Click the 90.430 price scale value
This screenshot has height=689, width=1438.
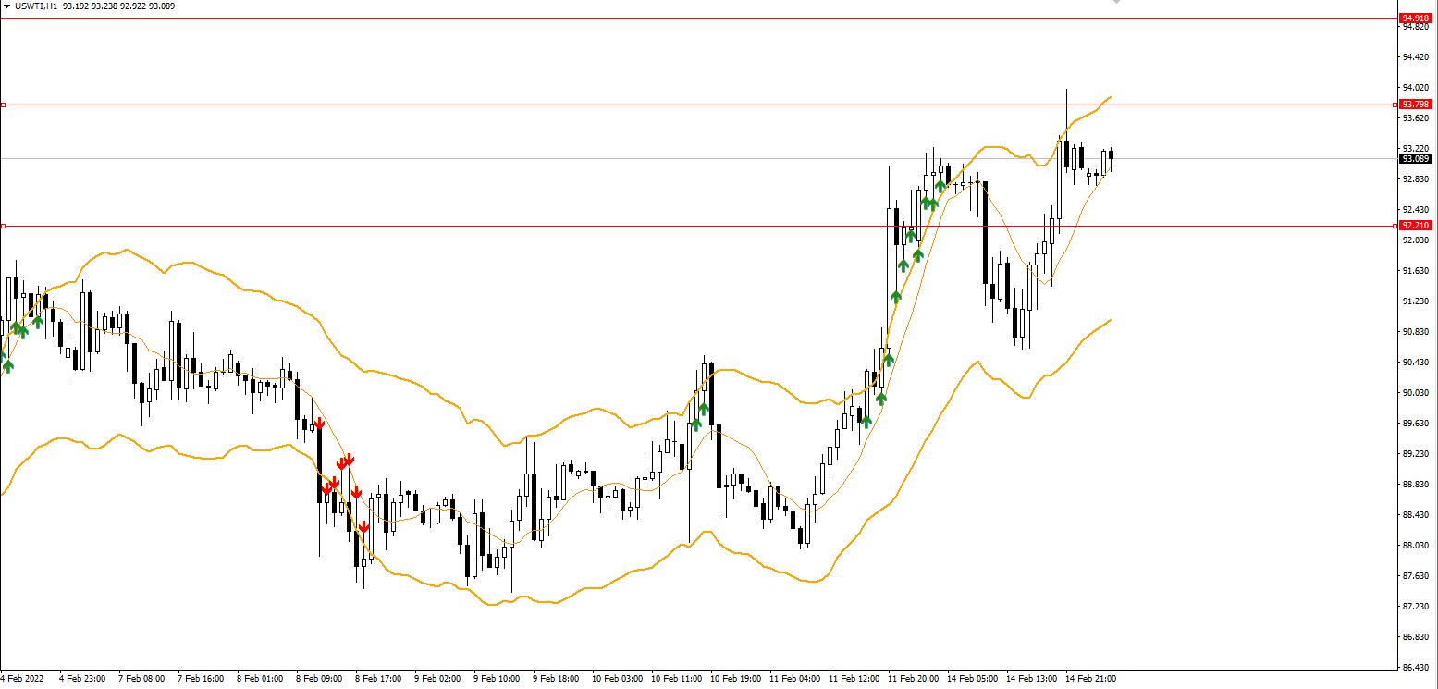click(1418, 363)
